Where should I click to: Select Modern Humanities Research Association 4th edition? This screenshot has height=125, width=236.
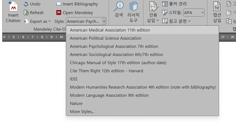coord(142,87)
